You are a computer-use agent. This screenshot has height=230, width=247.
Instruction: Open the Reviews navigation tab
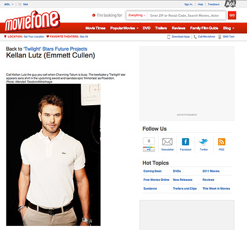tap(178, 28)
